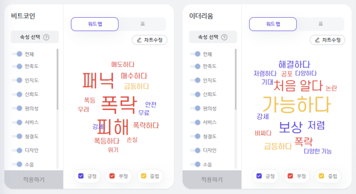Toggle 만족도 switch in 이더리움 panel
Image resolution: width=356 pixels, height=194 pixels.
click(195, 66)
